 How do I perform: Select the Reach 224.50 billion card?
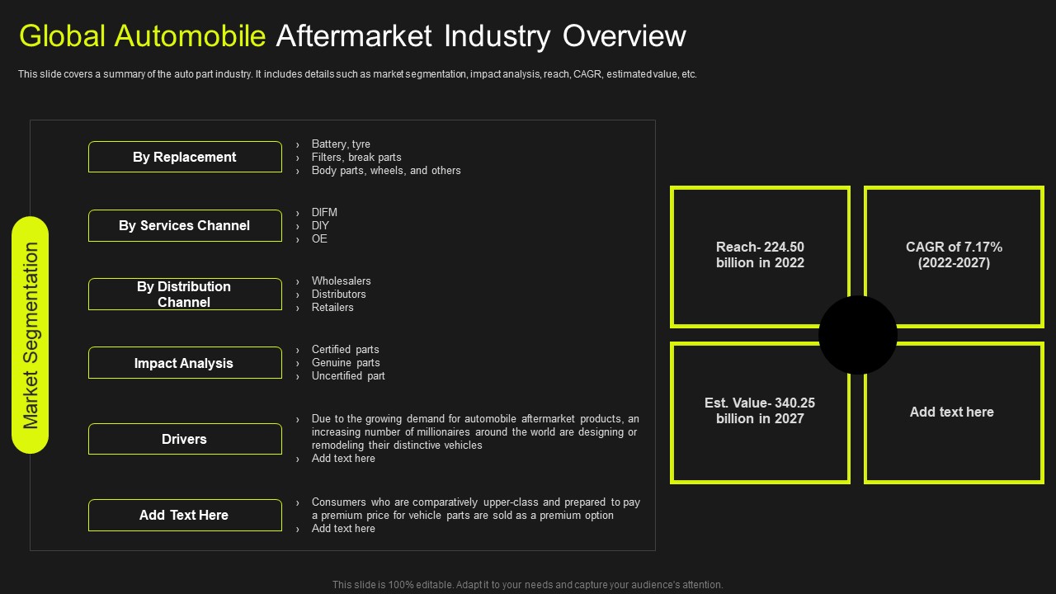coord(760,256)
